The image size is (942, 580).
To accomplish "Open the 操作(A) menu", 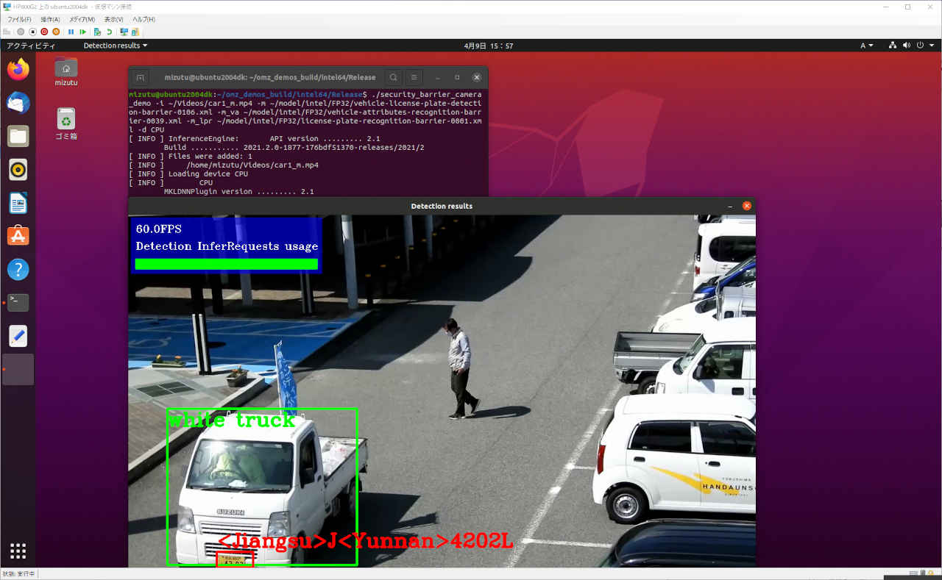I will [51, 19].
